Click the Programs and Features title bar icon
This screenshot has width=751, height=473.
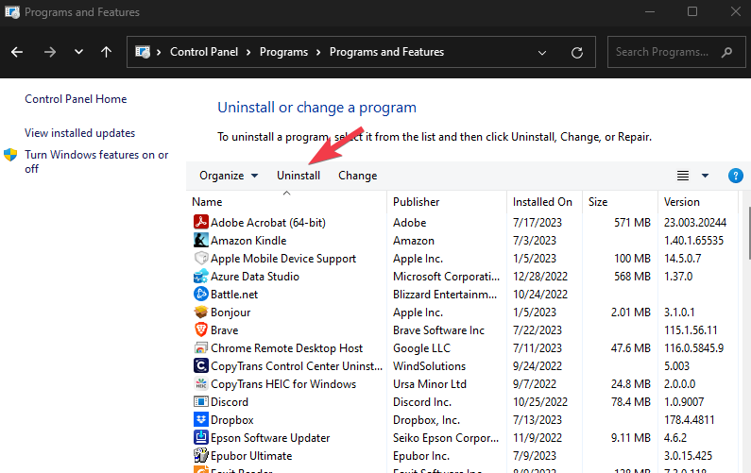[x=12, y=12]
